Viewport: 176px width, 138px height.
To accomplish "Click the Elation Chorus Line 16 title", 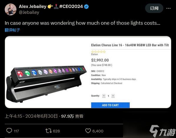I will [x=130, y=45].
